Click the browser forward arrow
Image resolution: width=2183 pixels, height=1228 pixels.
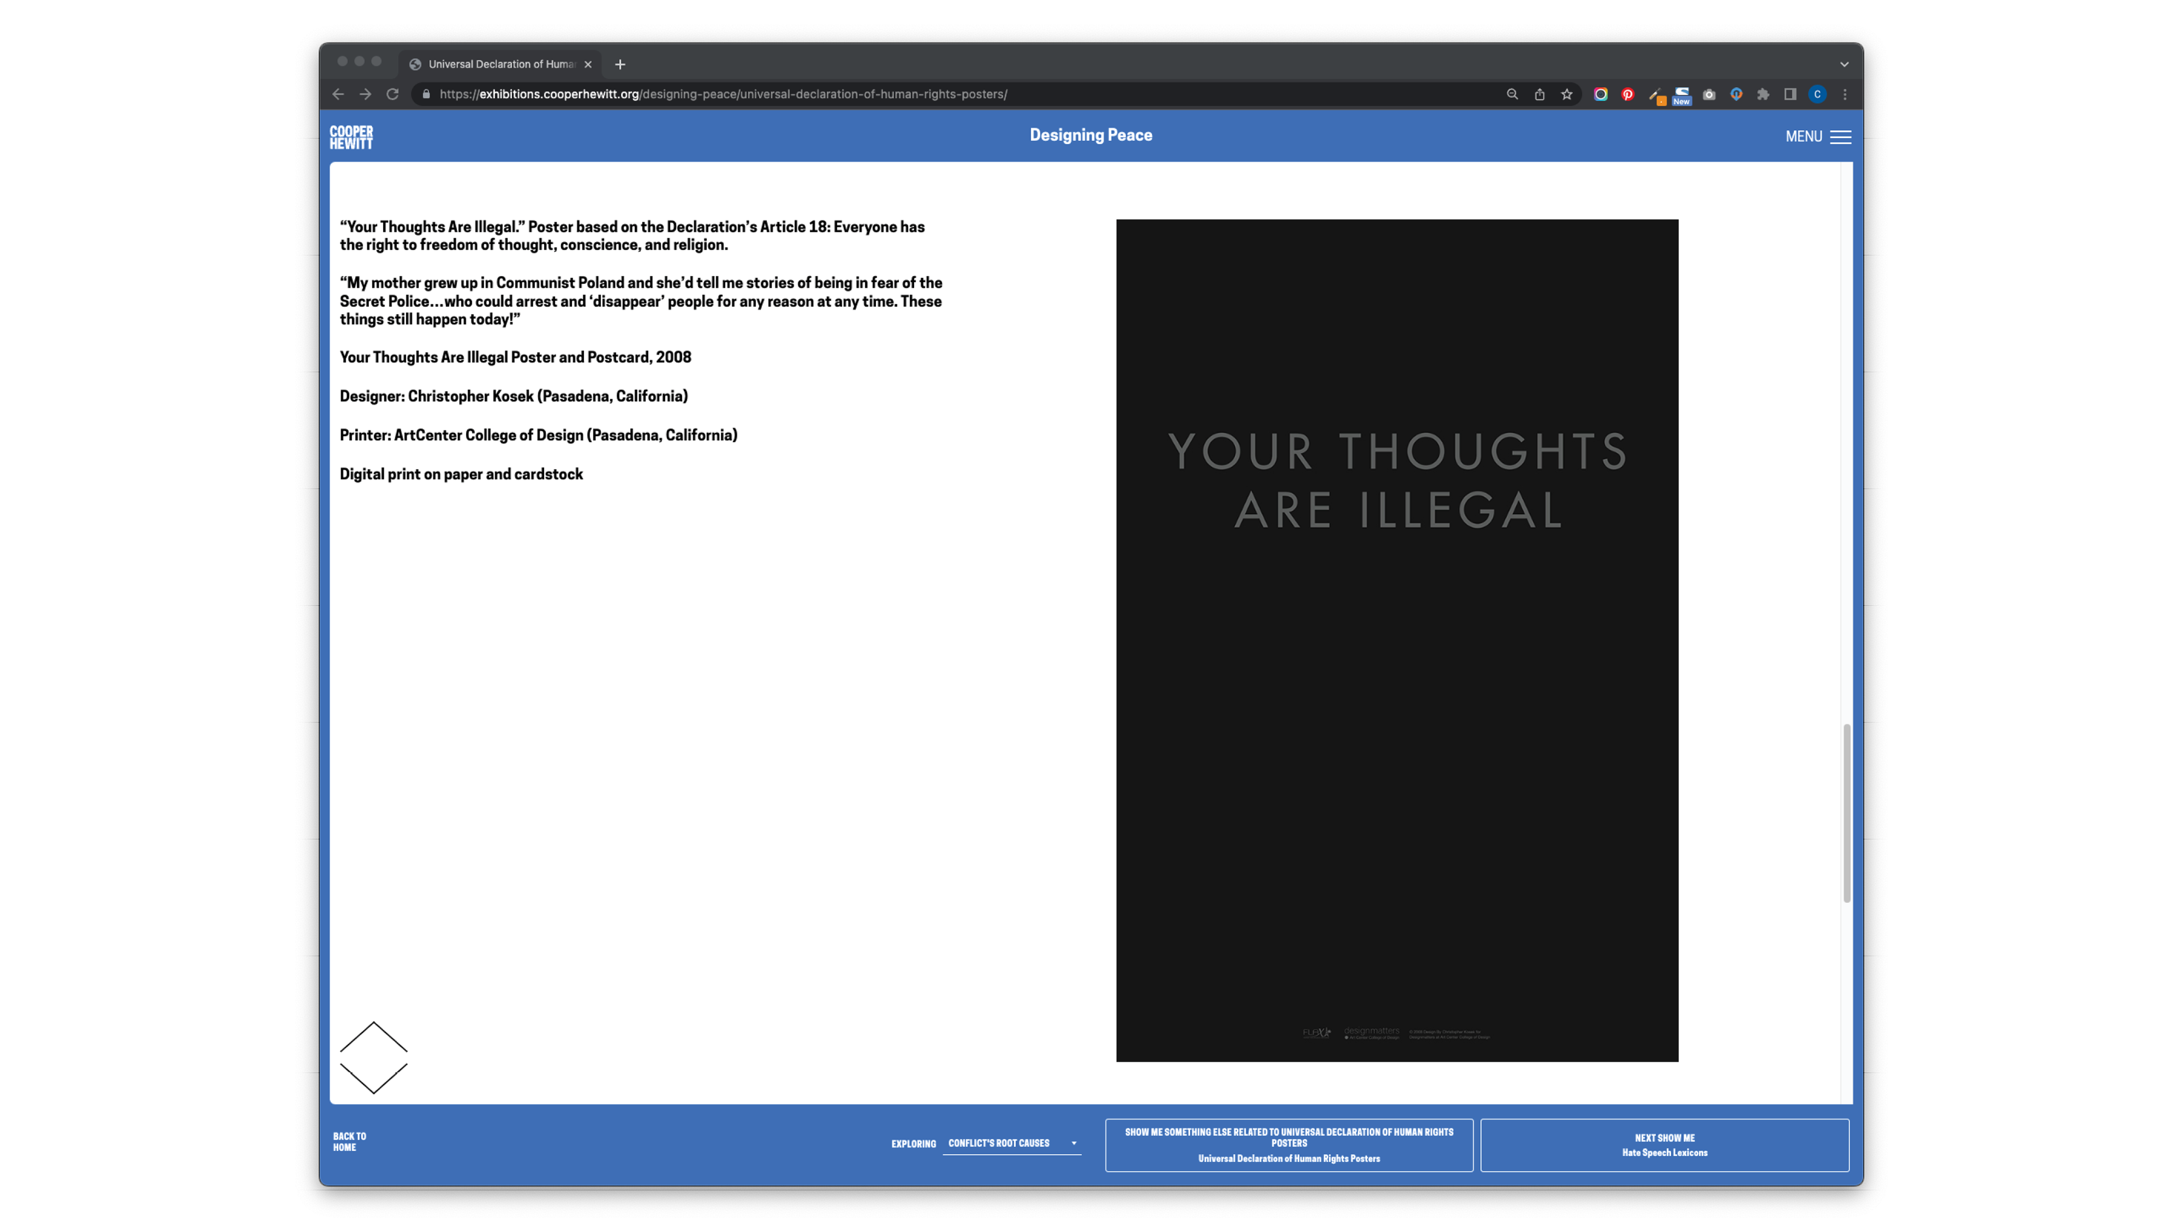365,94
